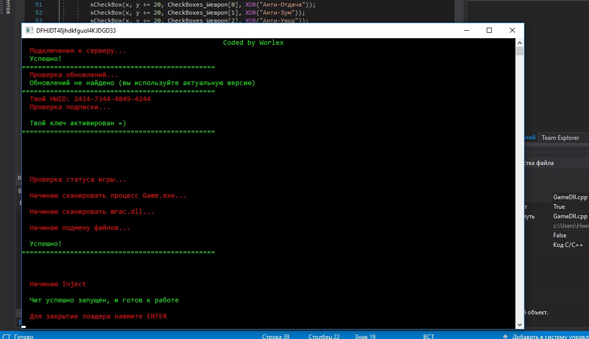Click the status bar window icon beside 'Готово'
The image size is (589, 339).
(x=7, y=336)
